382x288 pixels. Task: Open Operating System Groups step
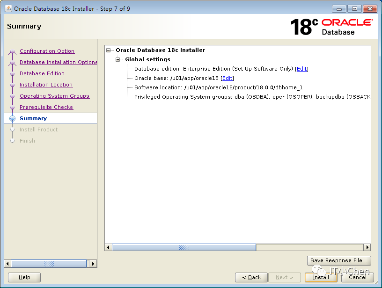tap(55, 96)
